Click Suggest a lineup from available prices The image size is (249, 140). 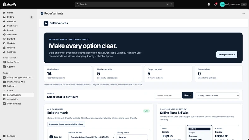tap(66, 124)
